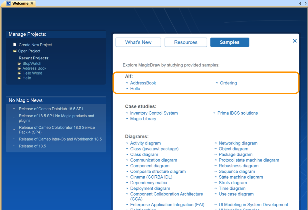This screenshot has width=308, height=210.
Task: Close the samples panel with the X
Action: (295, 41)
